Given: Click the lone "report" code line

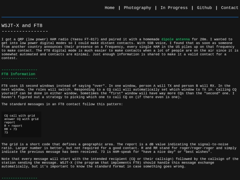Looking at the screenshot, I should tap(9, 122).
